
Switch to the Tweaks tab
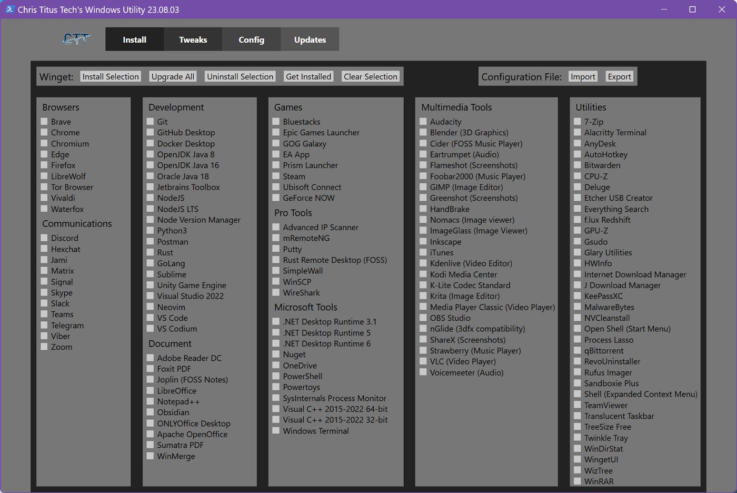click(x=193, y=40)
